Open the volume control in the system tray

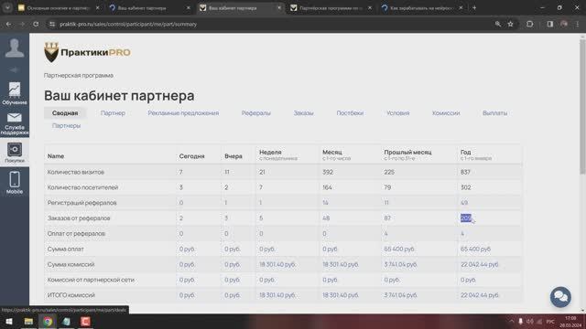coord(529,321)
